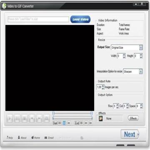
Task: Click the Email envelope icon
Action: tap(46, 138)
